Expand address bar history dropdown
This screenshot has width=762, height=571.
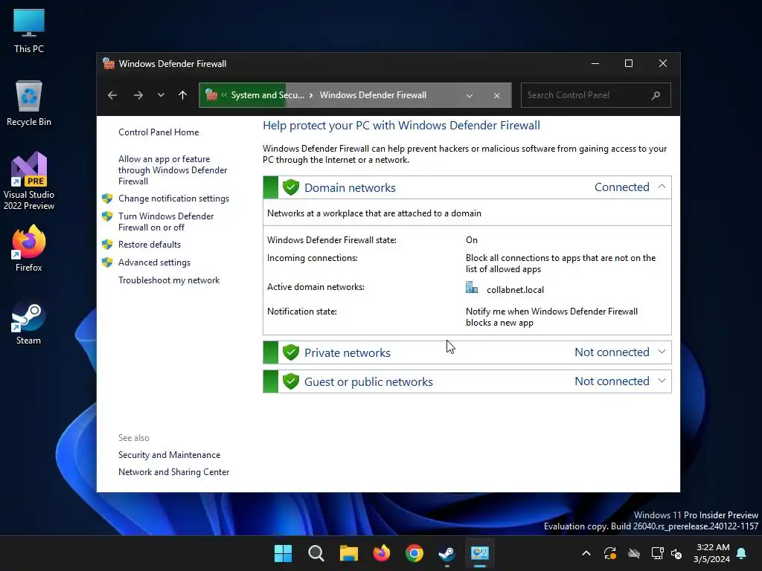(x=470, y=96)
